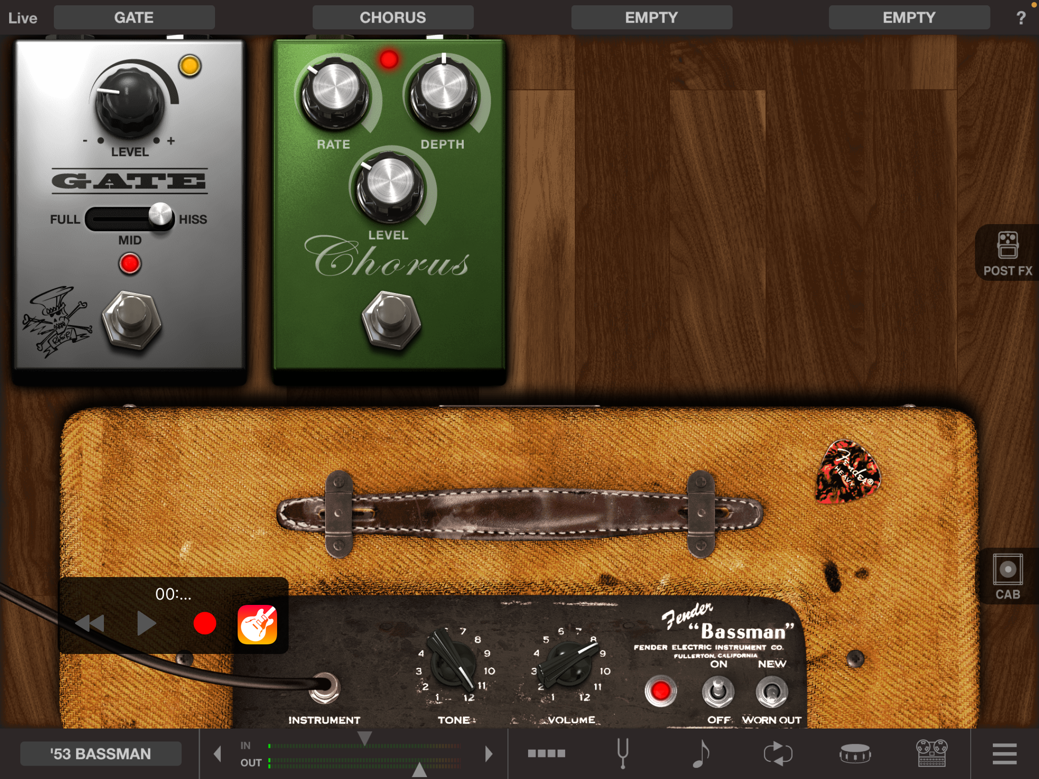Viewport: 1039px width, 779px height.
Task: Open the tuner fork icon
Action: click(x=623, y=753)
